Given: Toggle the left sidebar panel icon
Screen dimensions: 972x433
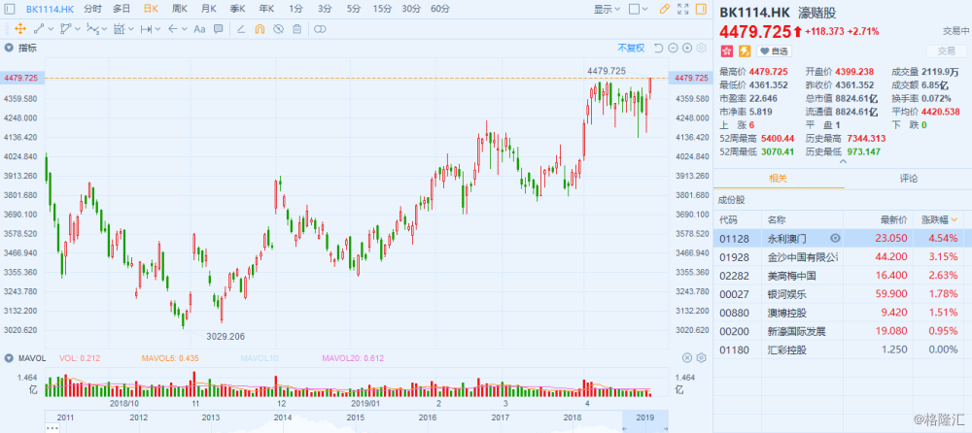Looking at the screenshot, I should click(8, 8).
